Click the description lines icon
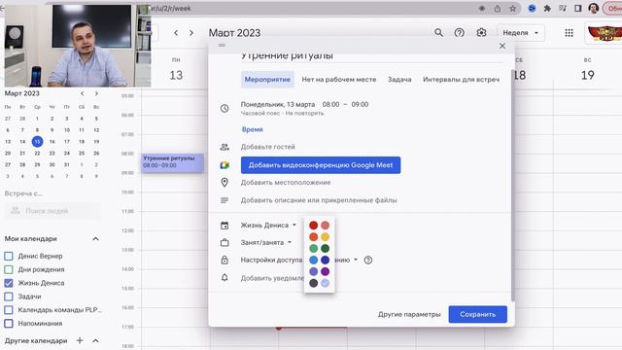This screenshot has width=622, height=350. pyautogui.click(x=225, y=200)
